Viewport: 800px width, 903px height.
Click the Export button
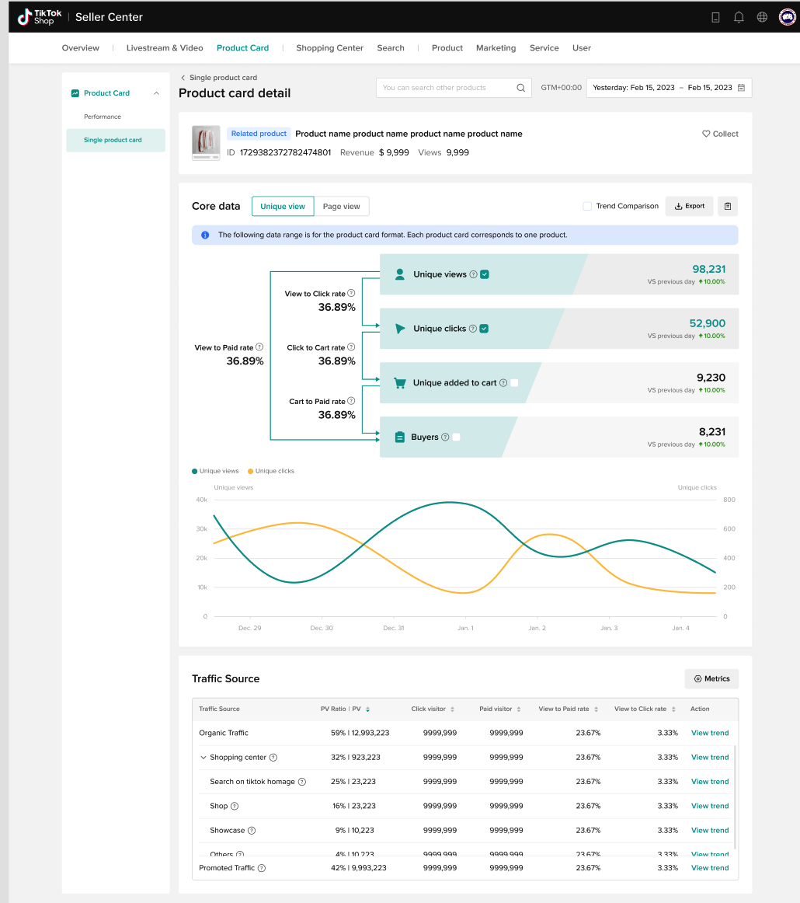tap(689, 206)
